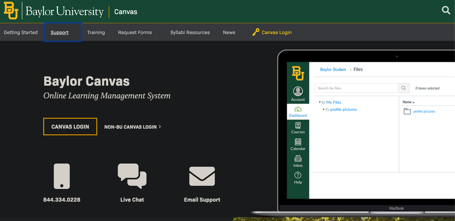455x221 pixels.
Task: Open the Getting Started menu item
Action: 20,33
